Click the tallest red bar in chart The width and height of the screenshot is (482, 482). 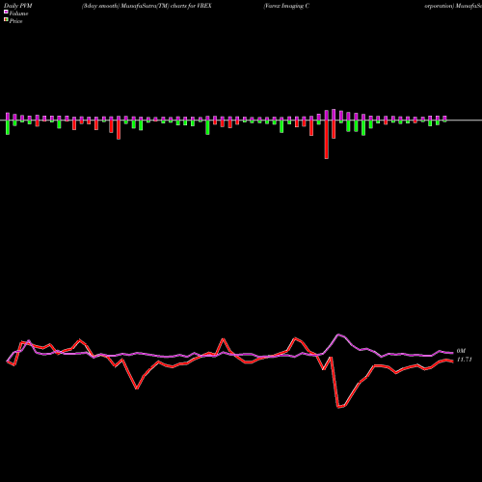coord(327,140)
